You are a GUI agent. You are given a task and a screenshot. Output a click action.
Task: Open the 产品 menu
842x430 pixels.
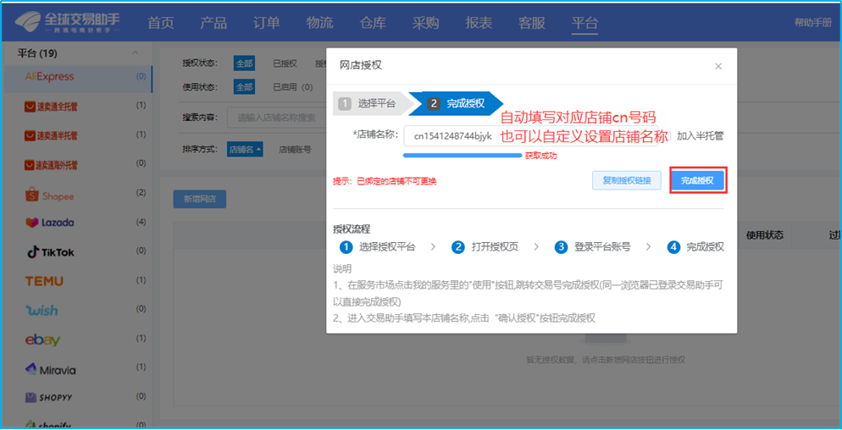[213, 23]
